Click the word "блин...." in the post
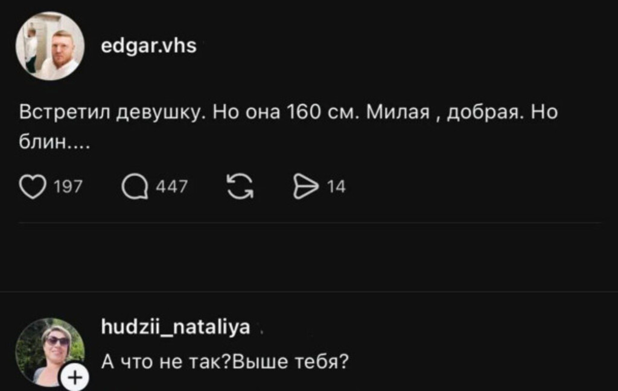This screenshot has width=618, height=391. point(54,144)
